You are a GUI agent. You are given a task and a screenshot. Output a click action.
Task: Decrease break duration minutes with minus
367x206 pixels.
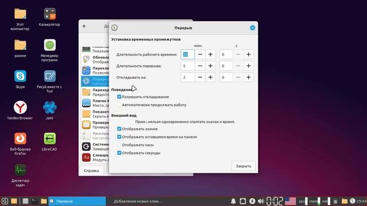coord(200,66)
